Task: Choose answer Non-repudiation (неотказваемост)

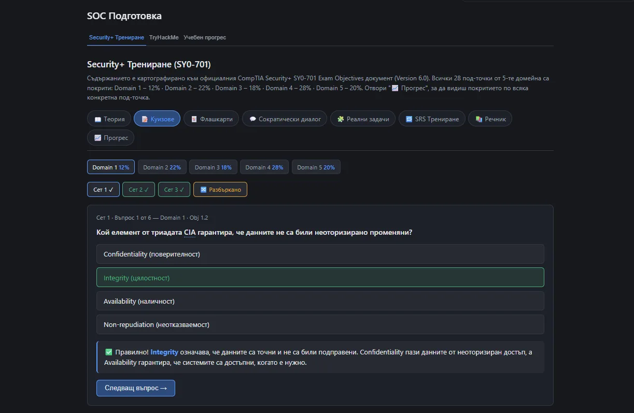Action: click(320, 324)
